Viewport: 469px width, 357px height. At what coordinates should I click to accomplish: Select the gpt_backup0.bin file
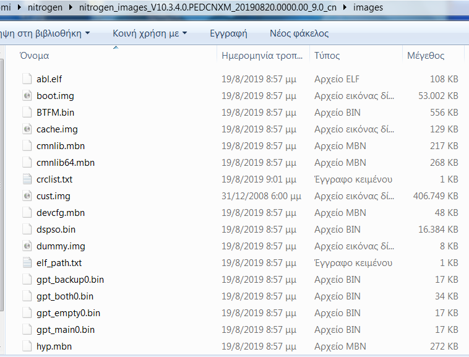70,280
